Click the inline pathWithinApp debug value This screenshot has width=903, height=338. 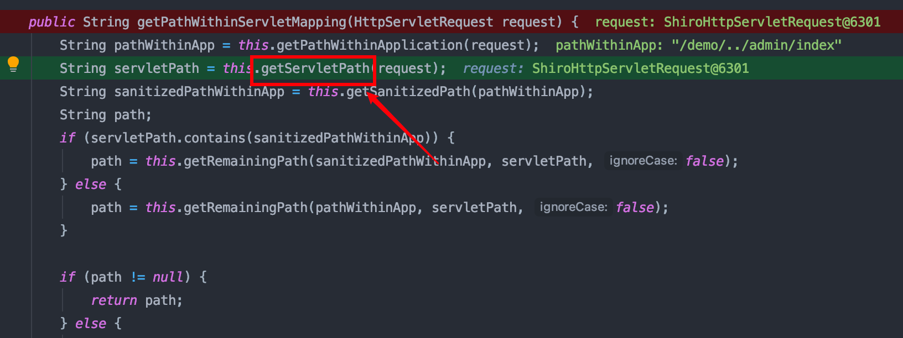[x=698, y=45]
